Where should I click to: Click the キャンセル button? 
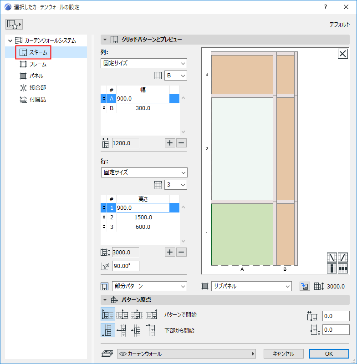(x=283, y=354)
